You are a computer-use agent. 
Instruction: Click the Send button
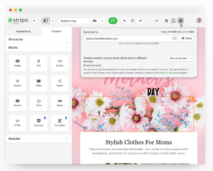point(186,38)
